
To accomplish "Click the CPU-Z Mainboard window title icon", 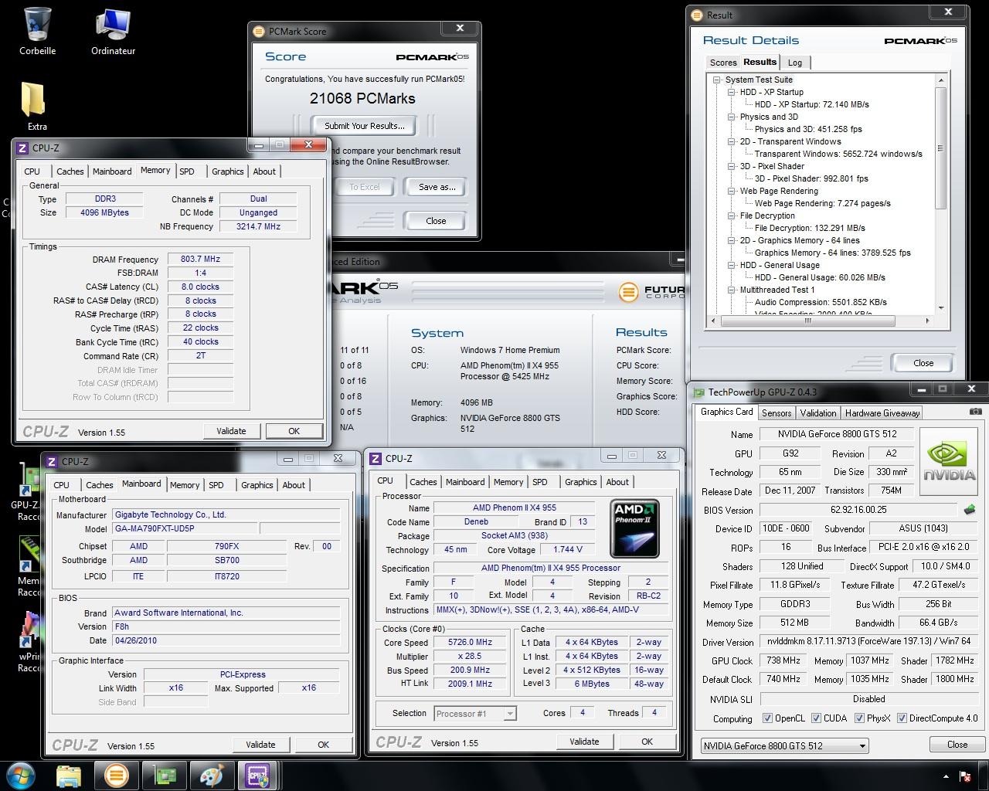I will (52, 462).
